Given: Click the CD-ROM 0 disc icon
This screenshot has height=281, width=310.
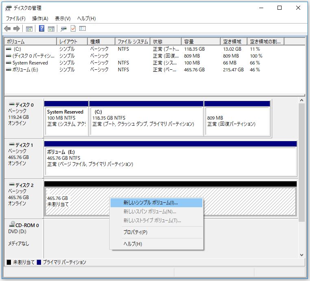Looking at the screenshot, I should [x=12, y=224].
